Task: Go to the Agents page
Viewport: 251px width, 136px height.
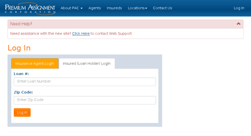Action: pos(95,8)
